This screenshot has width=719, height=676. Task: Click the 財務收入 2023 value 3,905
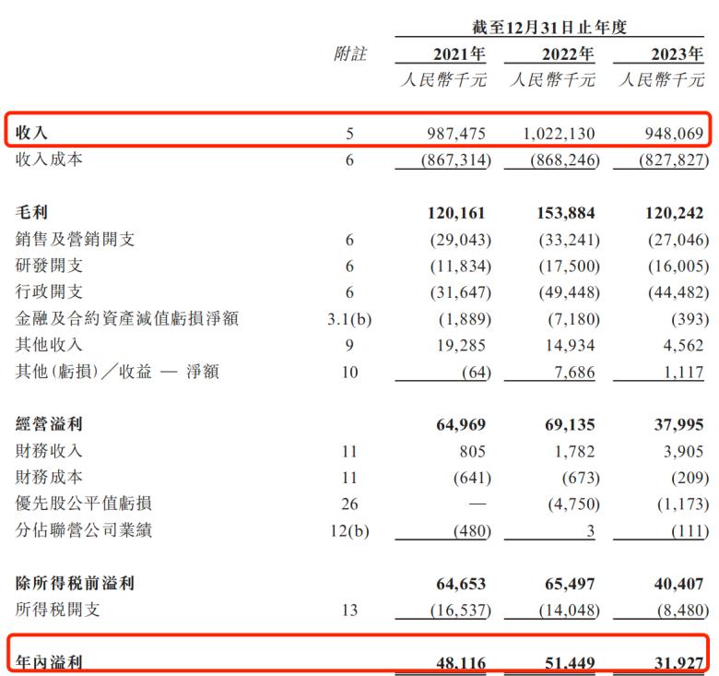pos(683,451)
